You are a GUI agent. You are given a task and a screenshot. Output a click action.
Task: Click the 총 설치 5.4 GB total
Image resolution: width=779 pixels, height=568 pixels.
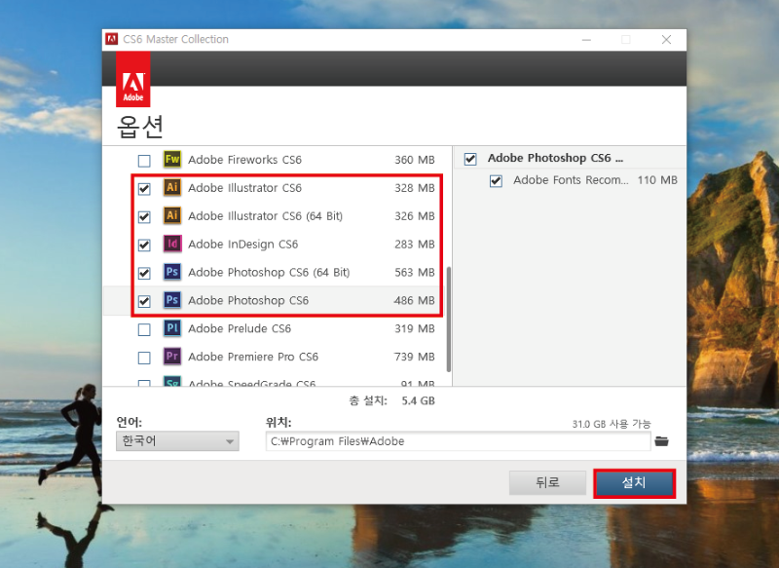click(x=392, y=400)
